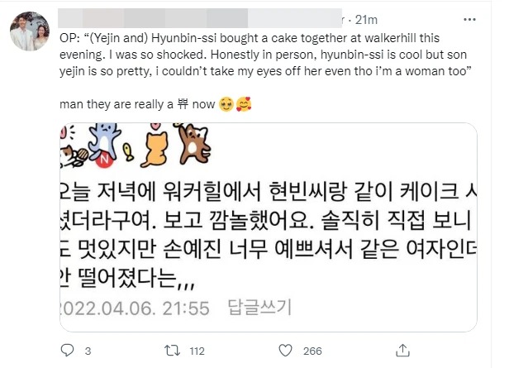This screenshot has width=509, height=368.
Task: Click the reply speech bubble icon
Action: coord(66,351)
